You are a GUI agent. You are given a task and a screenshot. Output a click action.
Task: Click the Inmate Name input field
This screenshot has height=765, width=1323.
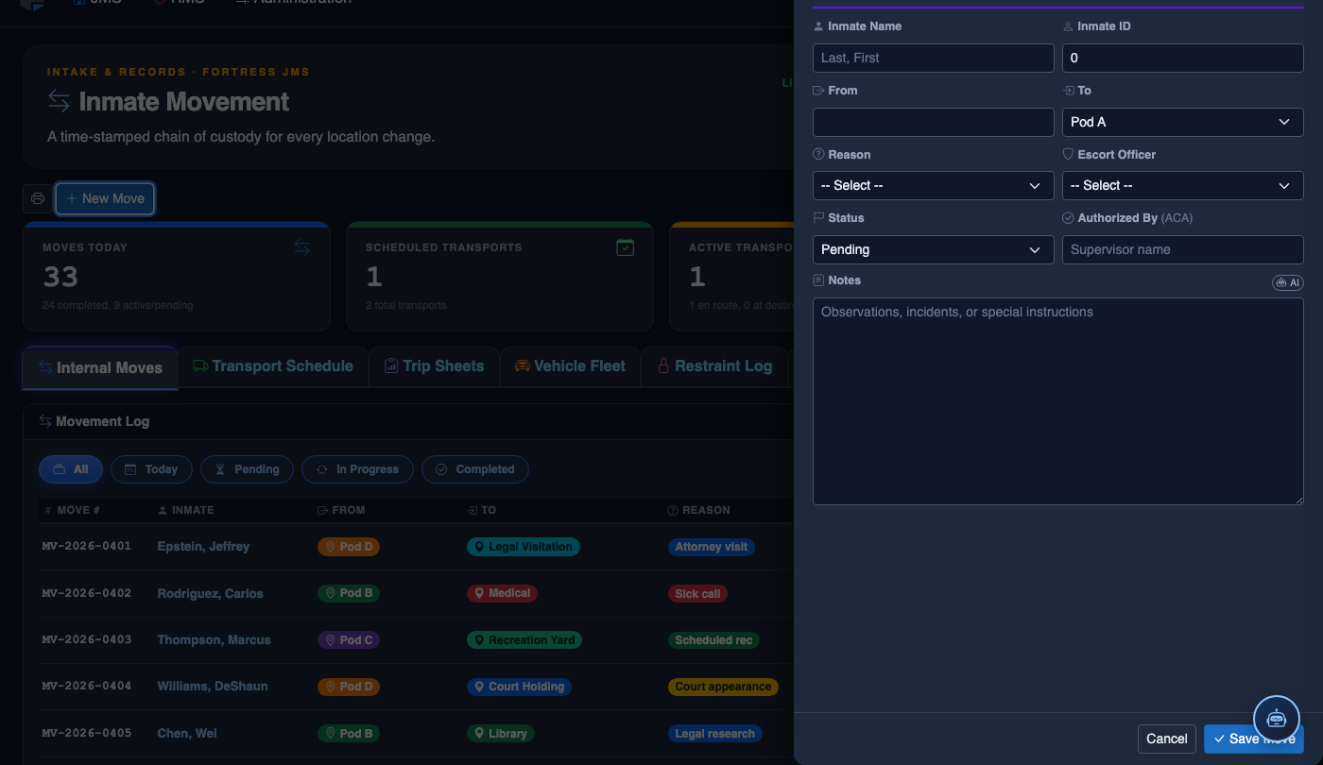click(933, 58)
